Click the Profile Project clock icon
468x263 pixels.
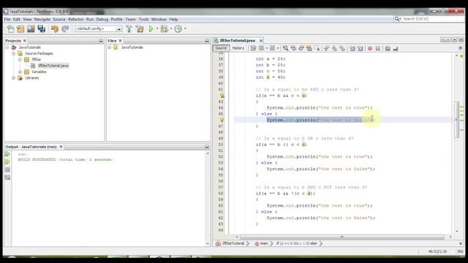pos(178,29)
